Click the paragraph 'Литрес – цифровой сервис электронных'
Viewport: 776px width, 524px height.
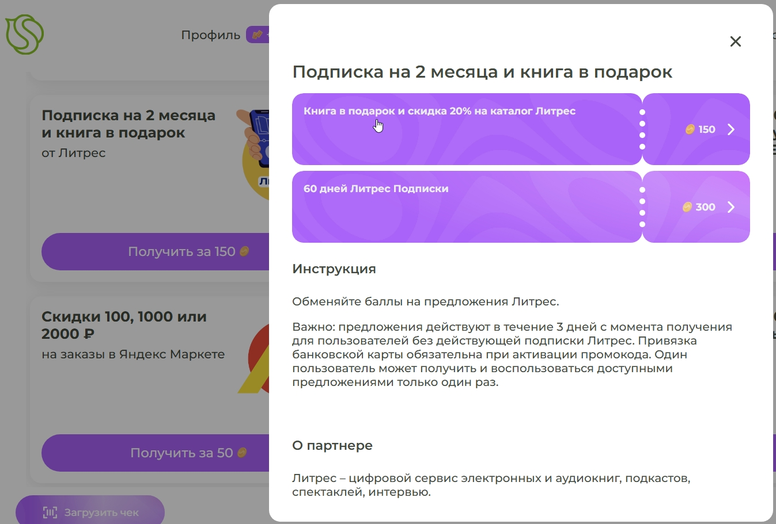point(491,485)
